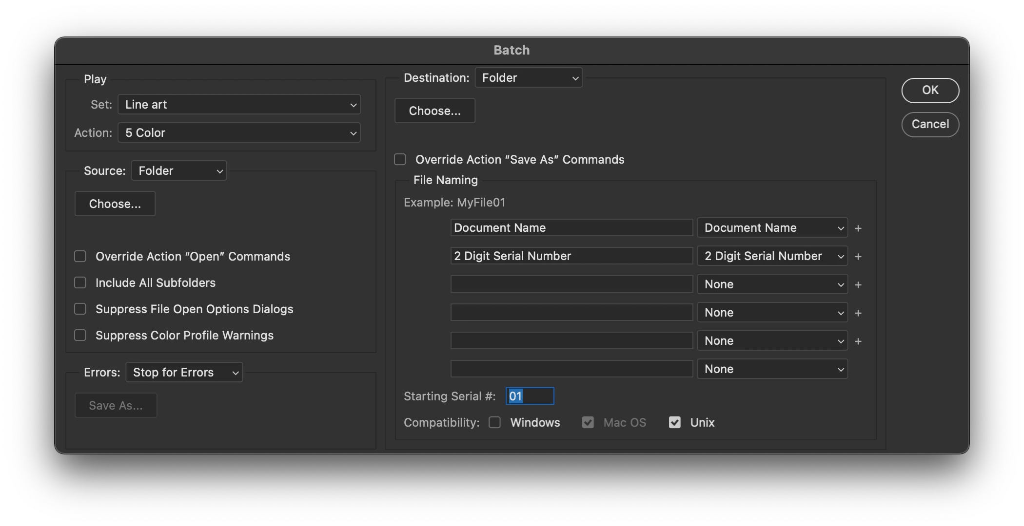Click plus icon beside Document Name row
Viewport: 1024px width, 526px height.
tap(858, 228)
